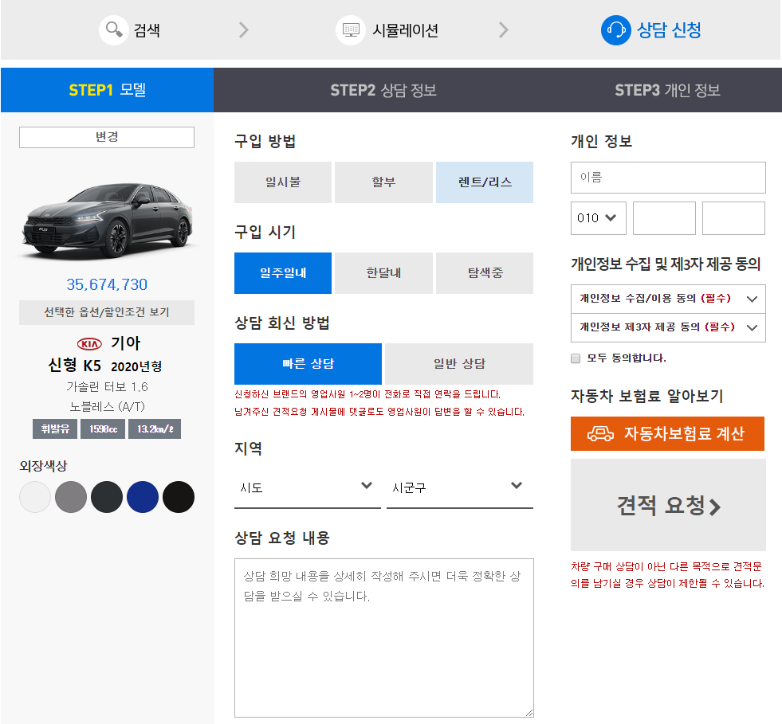Screen dimensions: 782x724
Task: Select 한달내 purchase timing
Action: [x=383, y=273]
